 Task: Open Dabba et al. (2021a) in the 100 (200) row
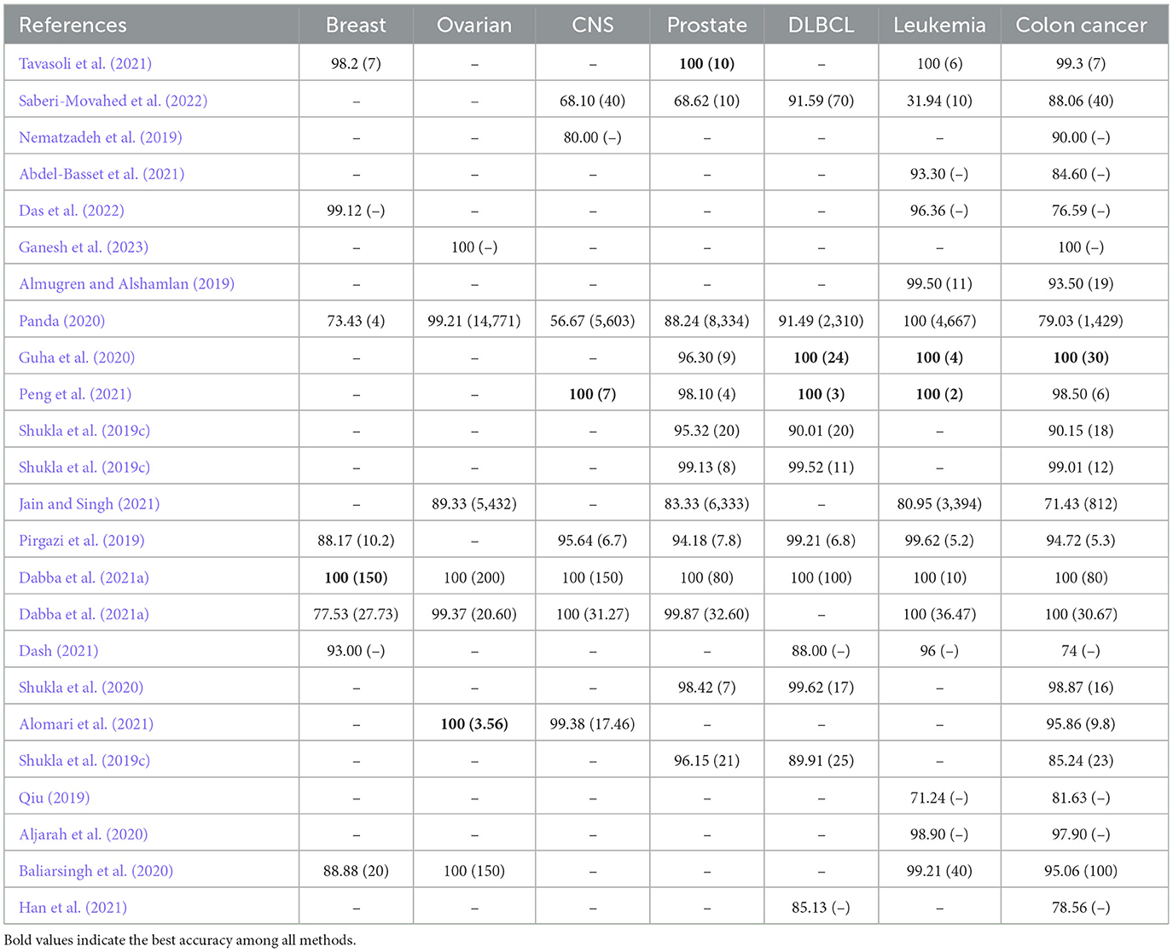(84, 578)
